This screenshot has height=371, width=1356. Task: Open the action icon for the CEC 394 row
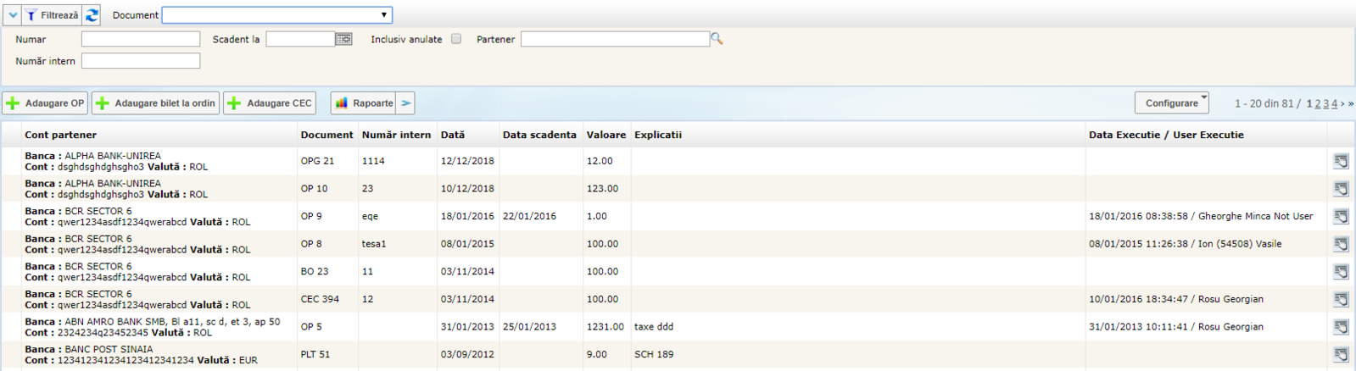1341,300
